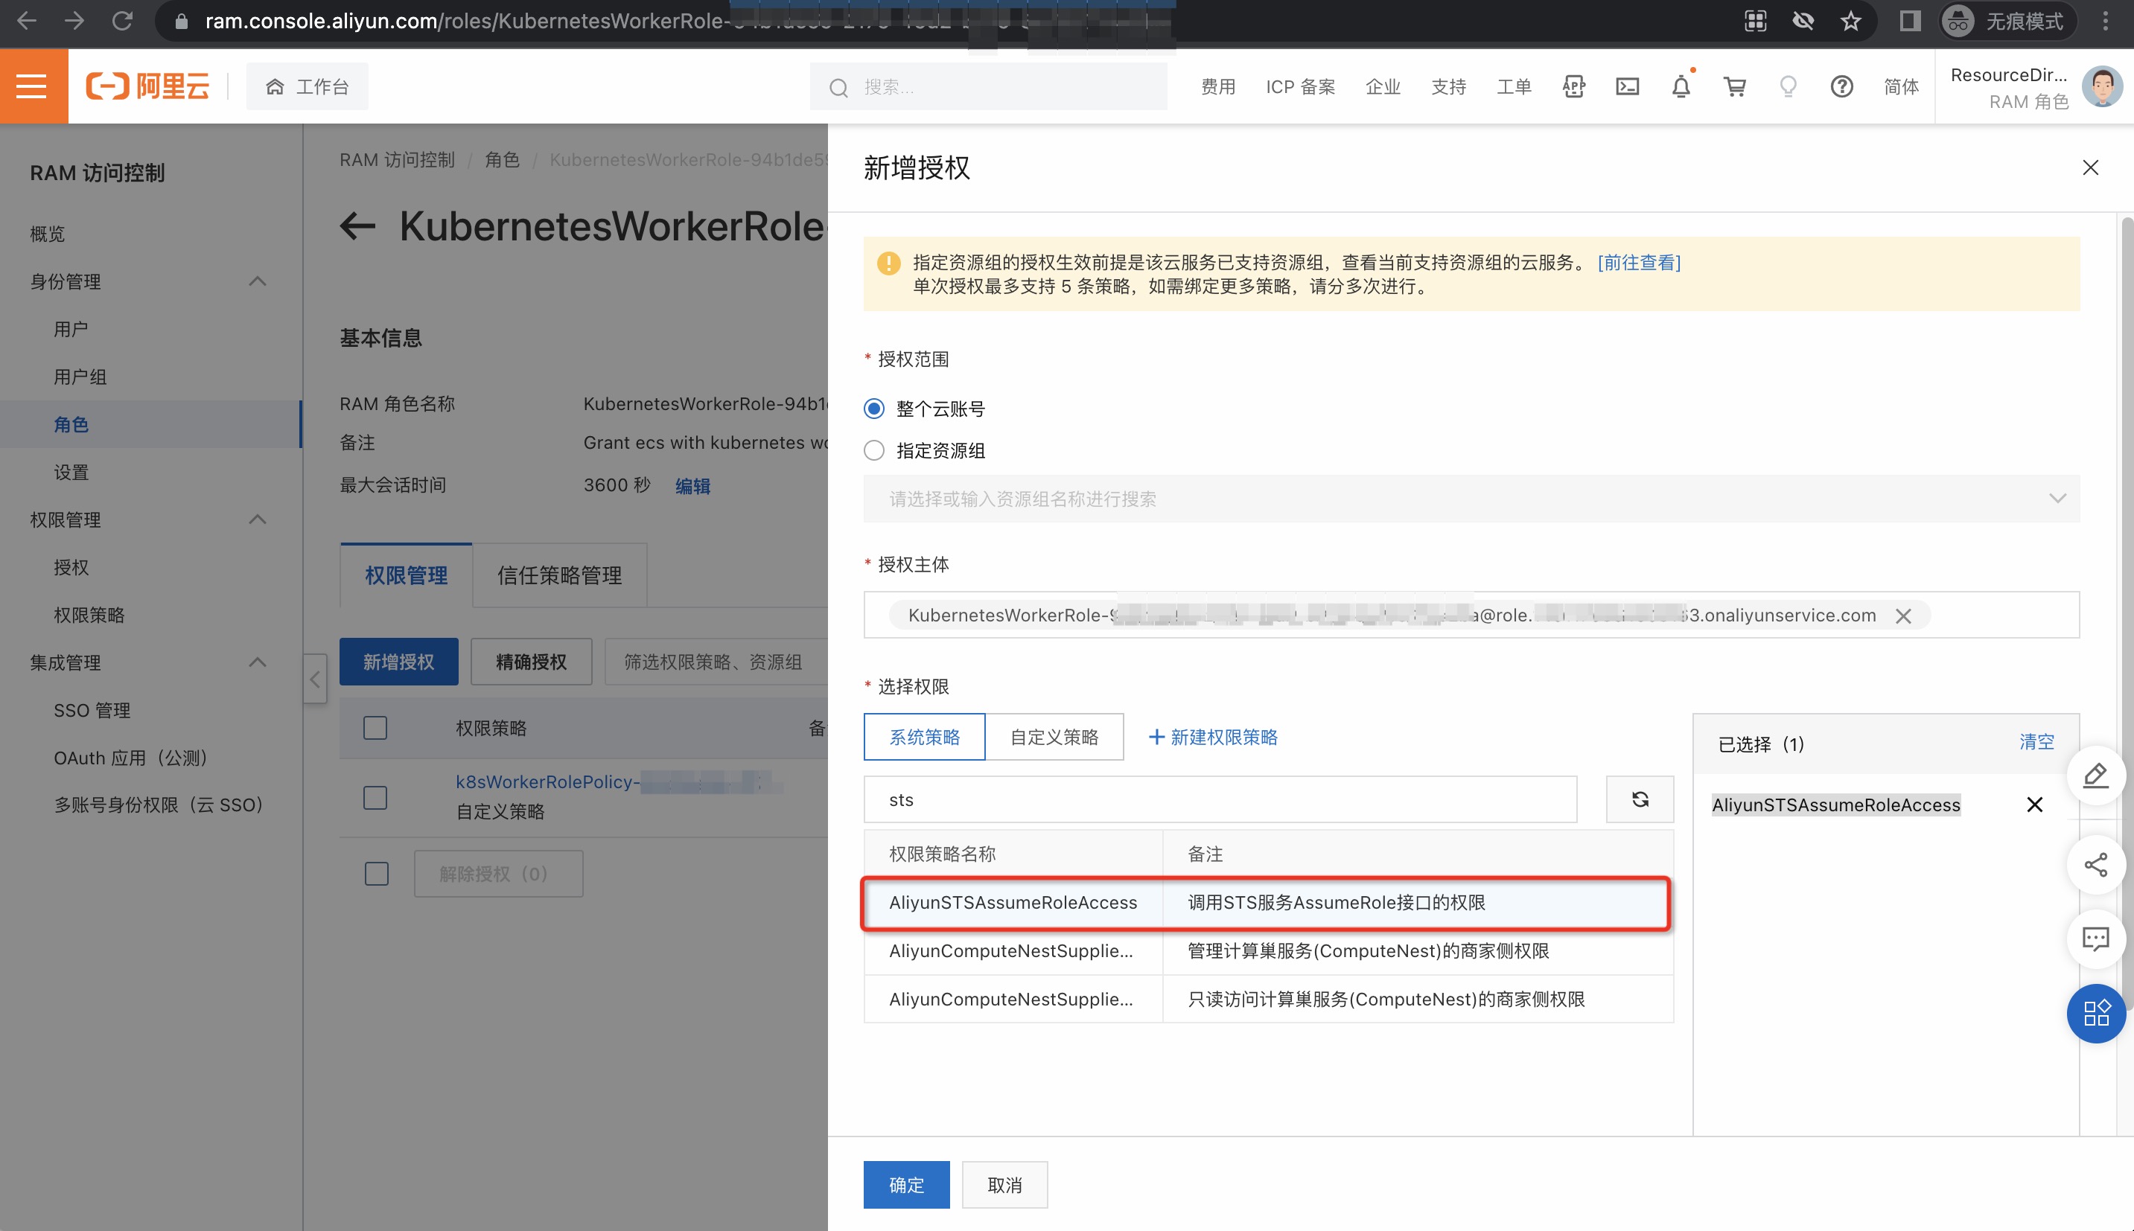The height and width of the screenshot is (1231, 2134).
Task: Open the user avatar account menu
Action: point(2102,86)
